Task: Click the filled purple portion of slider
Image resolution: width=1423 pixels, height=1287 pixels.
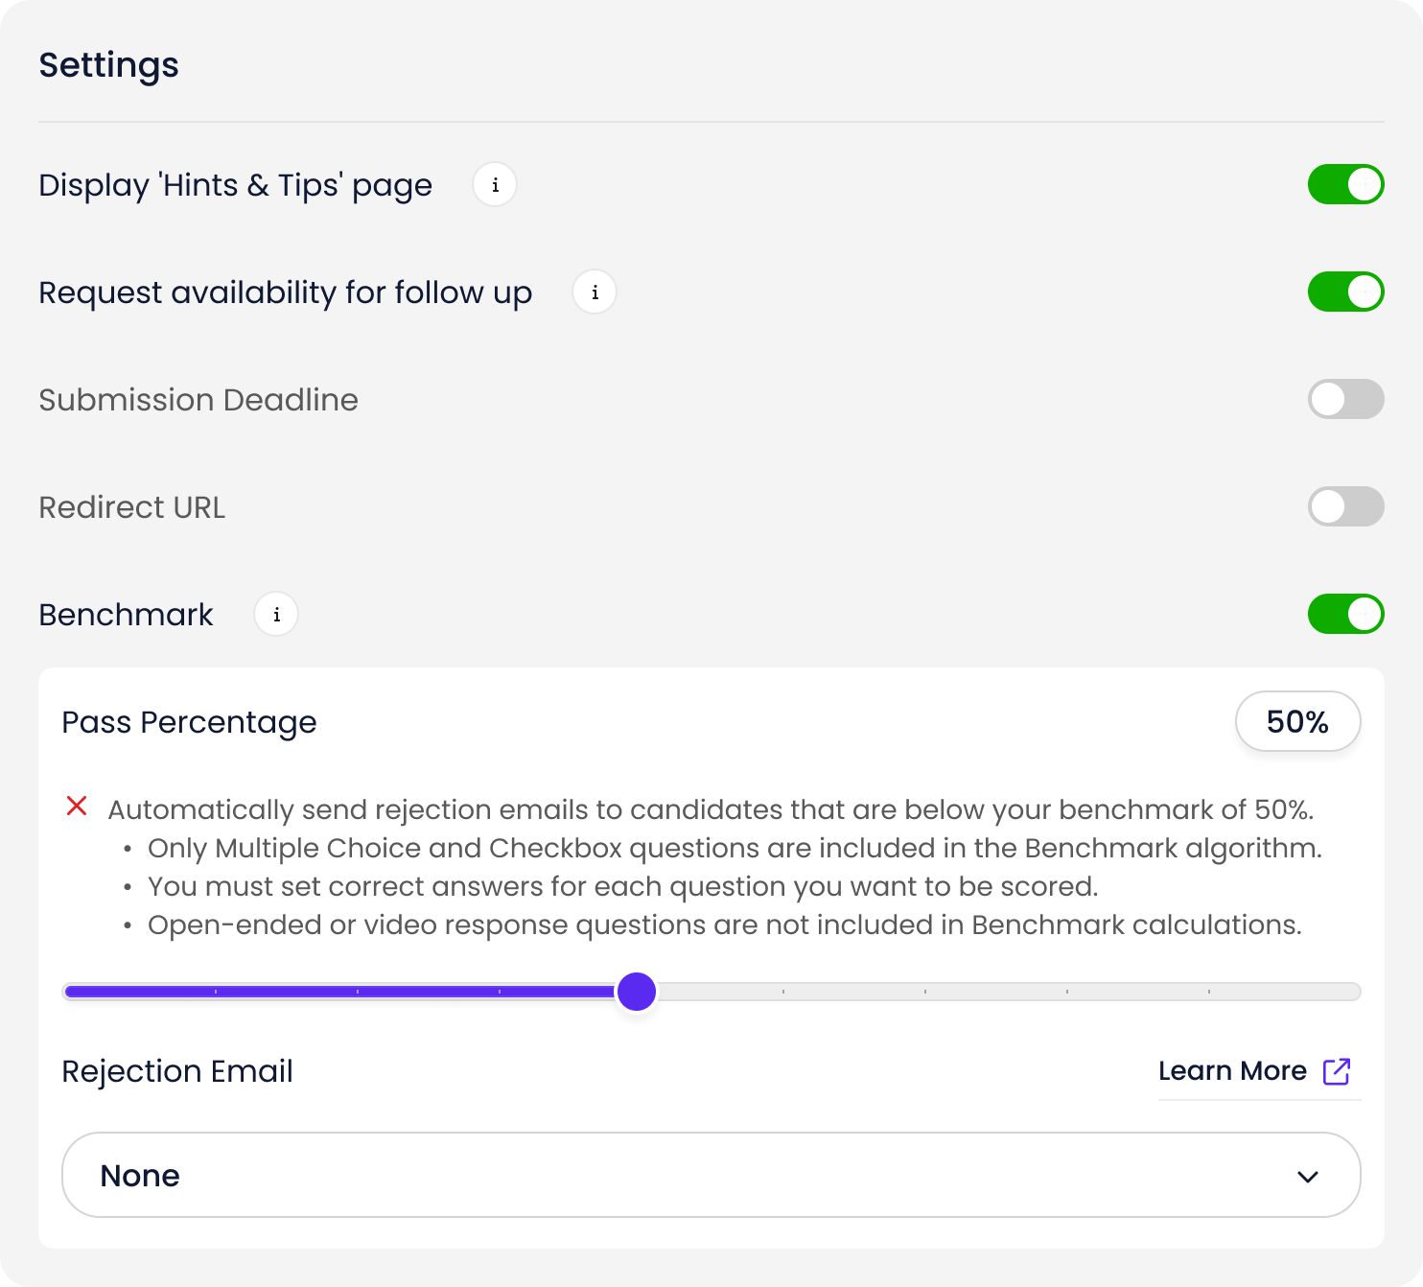Action: pyautogui.click(x=336, y=992)
